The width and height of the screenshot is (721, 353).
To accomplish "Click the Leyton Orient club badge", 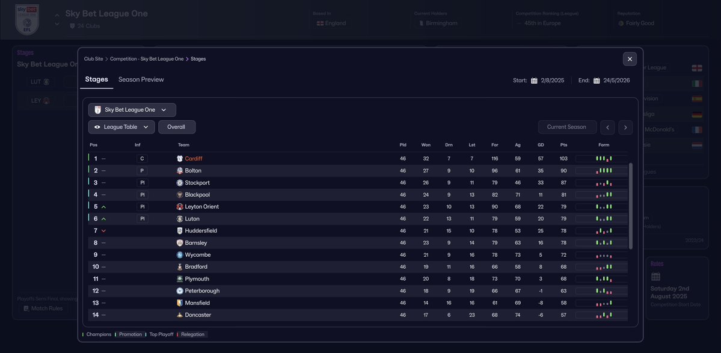I will [180, 206].
